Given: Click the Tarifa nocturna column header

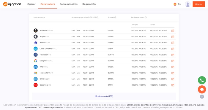Looking at the screenshot, I should point(138,17).
